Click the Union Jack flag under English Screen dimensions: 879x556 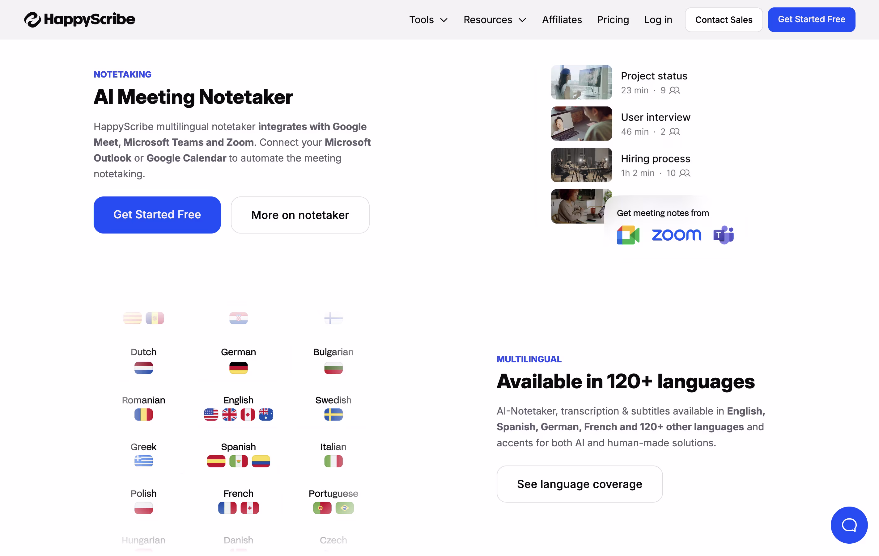point(229,415)
